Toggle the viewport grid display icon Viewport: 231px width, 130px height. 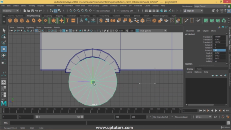pyautogui.click(x=36, y=31)
